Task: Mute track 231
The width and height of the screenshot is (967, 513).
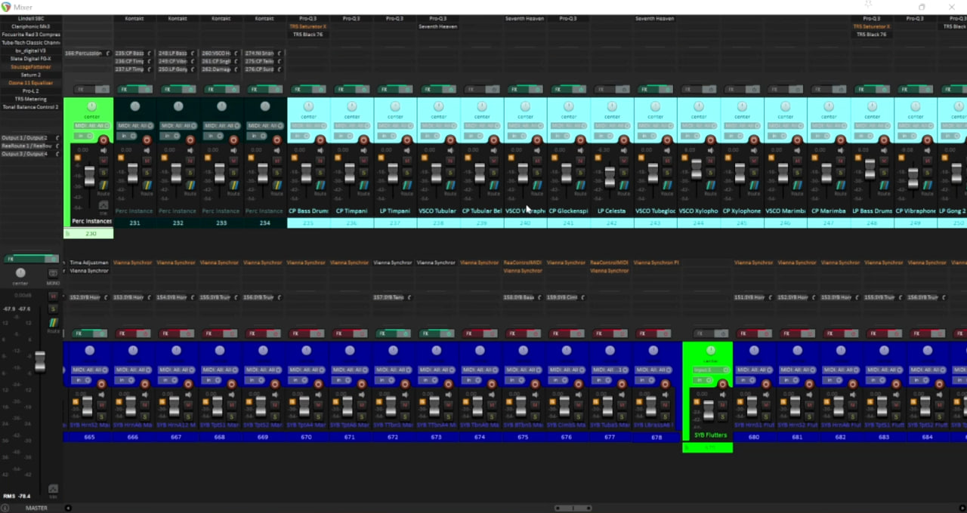Action: (x=147, y=161)
